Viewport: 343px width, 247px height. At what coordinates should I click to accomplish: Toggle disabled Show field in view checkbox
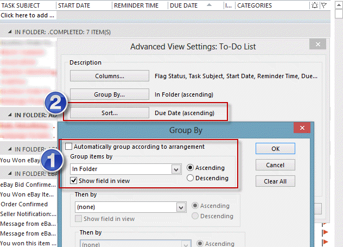[x=78, y=219]
